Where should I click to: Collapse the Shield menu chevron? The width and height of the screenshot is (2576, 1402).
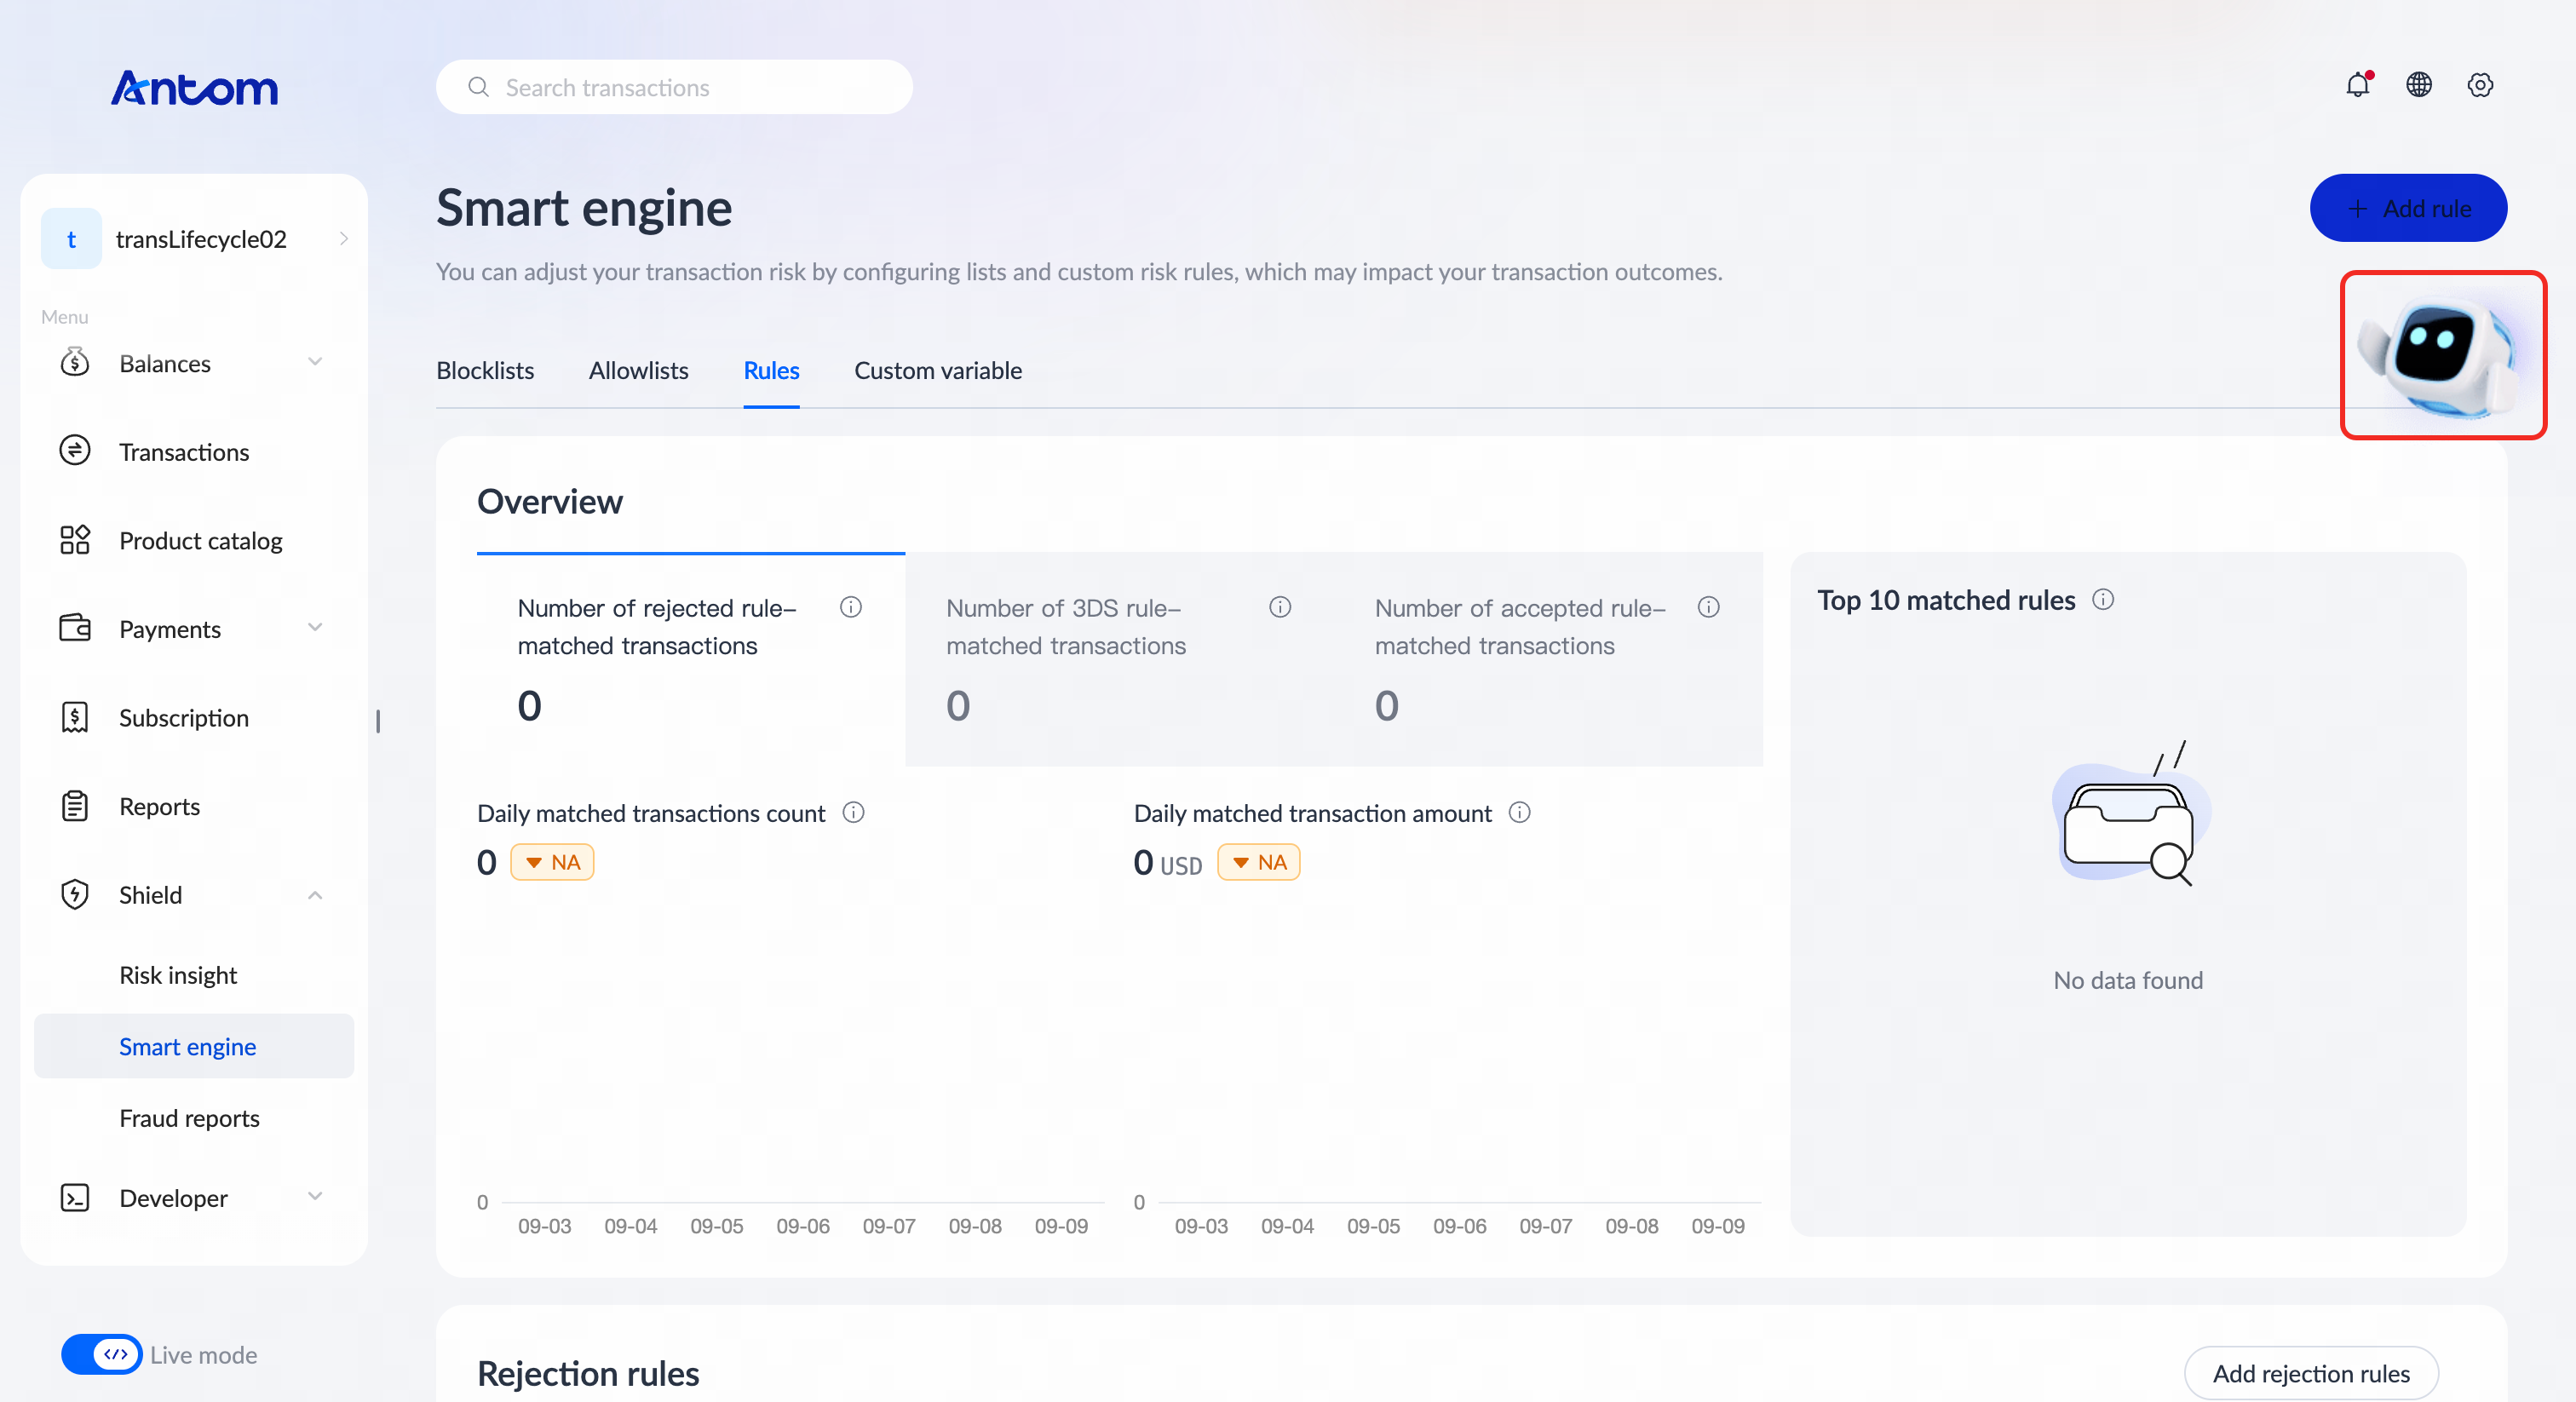[x=315, y=895]
